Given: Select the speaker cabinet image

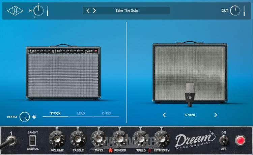Looking at the screenshot, I should coord(190,72).
